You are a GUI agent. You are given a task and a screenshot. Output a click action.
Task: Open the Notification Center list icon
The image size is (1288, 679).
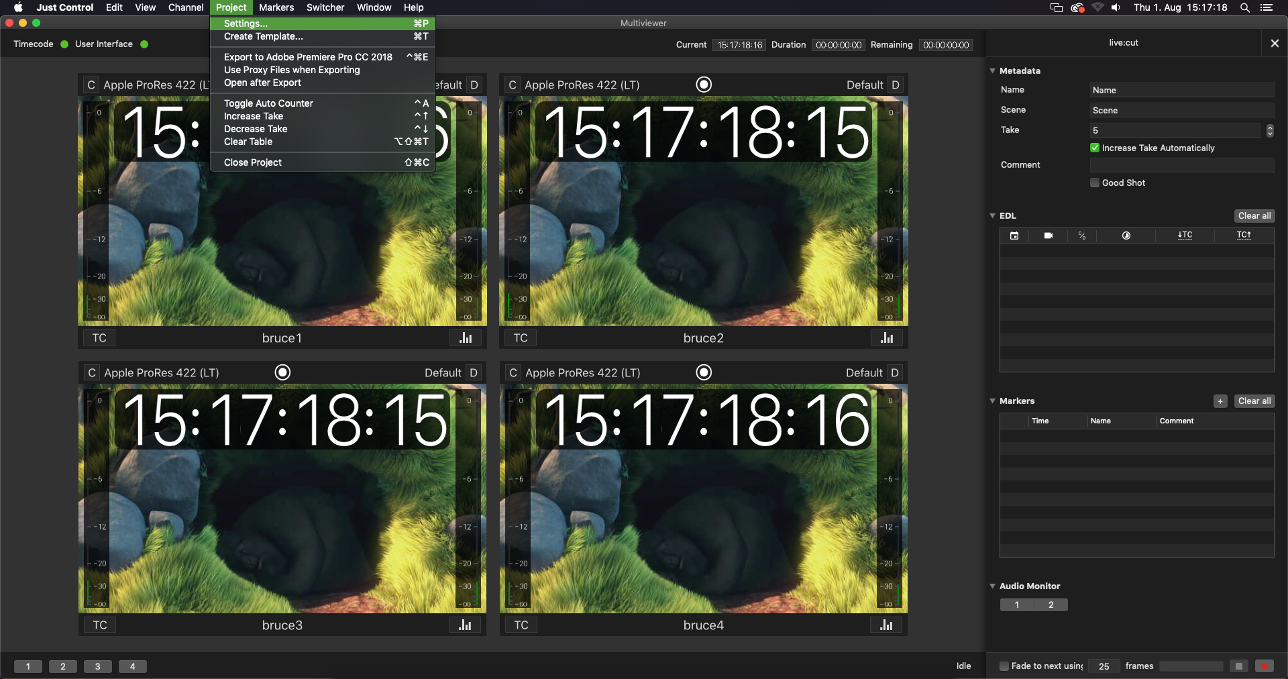click(x=1267, y=7)
